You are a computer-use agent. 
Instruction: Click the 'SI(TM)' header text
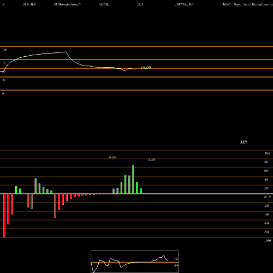104,4
